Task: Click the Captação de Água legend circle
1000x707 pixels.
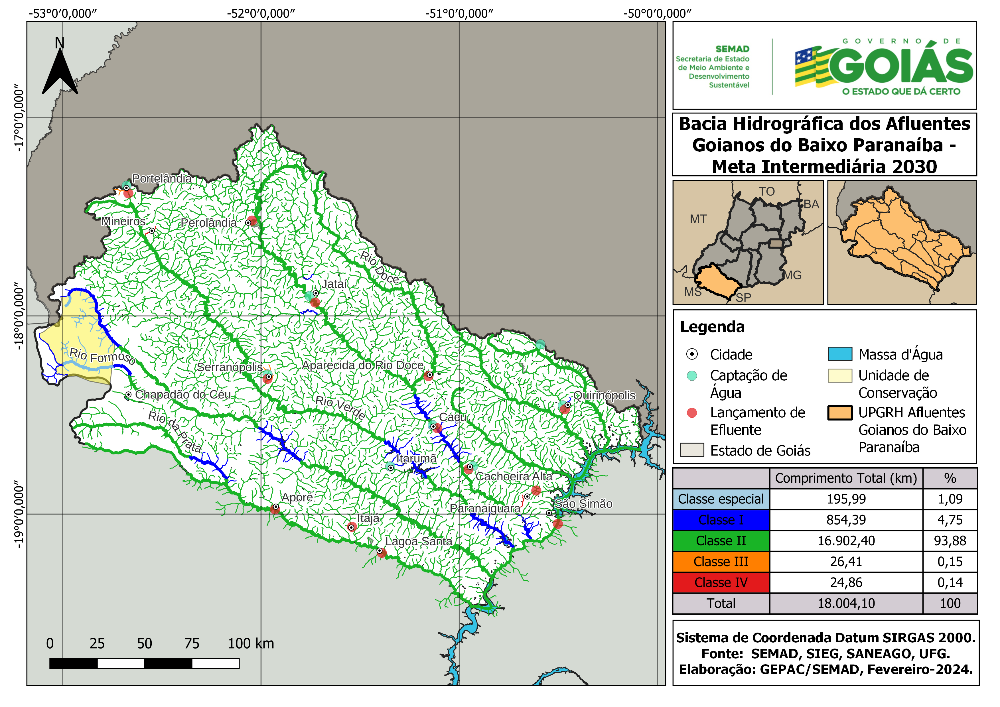Action: tap(692, 375)
